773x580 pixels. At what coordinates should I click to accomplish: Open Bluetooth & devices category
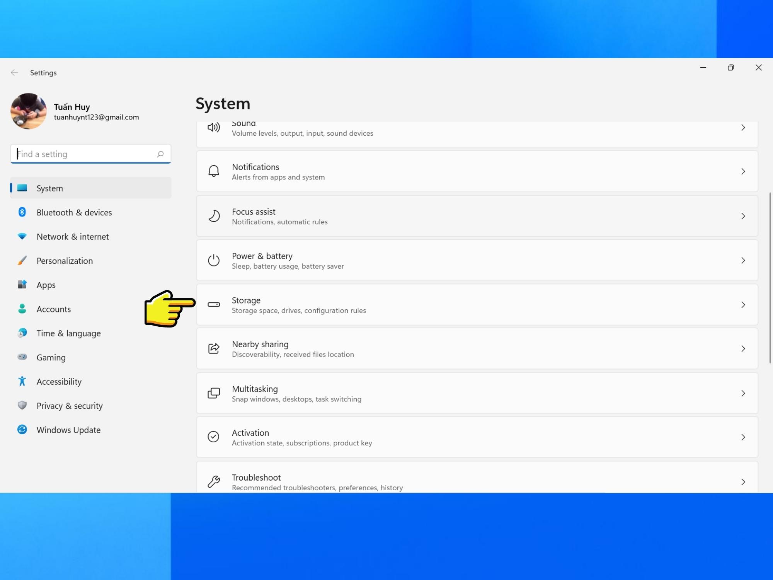[x=91, y=212]
